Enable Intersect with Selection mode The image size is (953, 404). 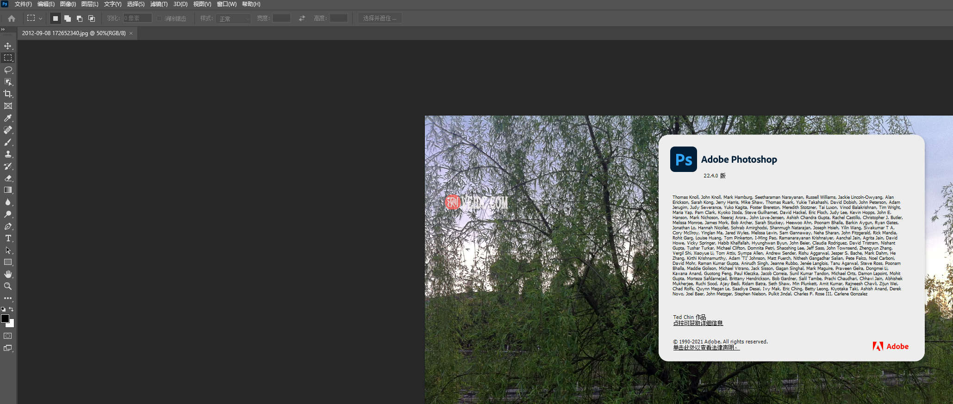click(x=92, y=18)
